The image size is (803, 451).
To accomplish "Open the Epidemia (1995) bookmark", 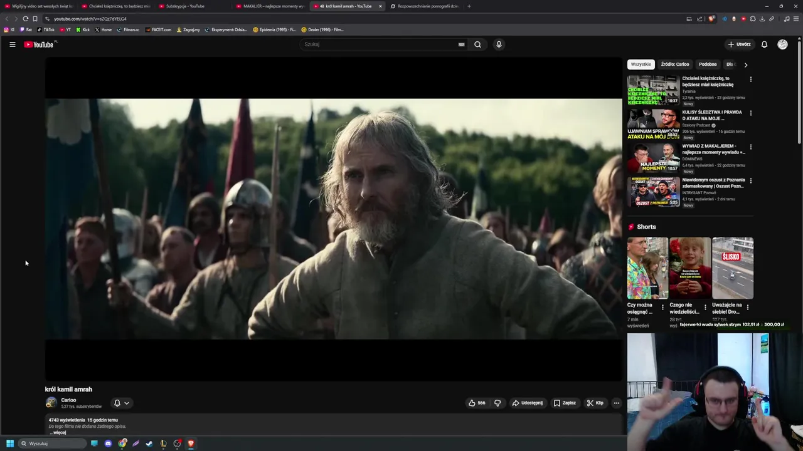I will pyautogui.click(x=274, y=29).
